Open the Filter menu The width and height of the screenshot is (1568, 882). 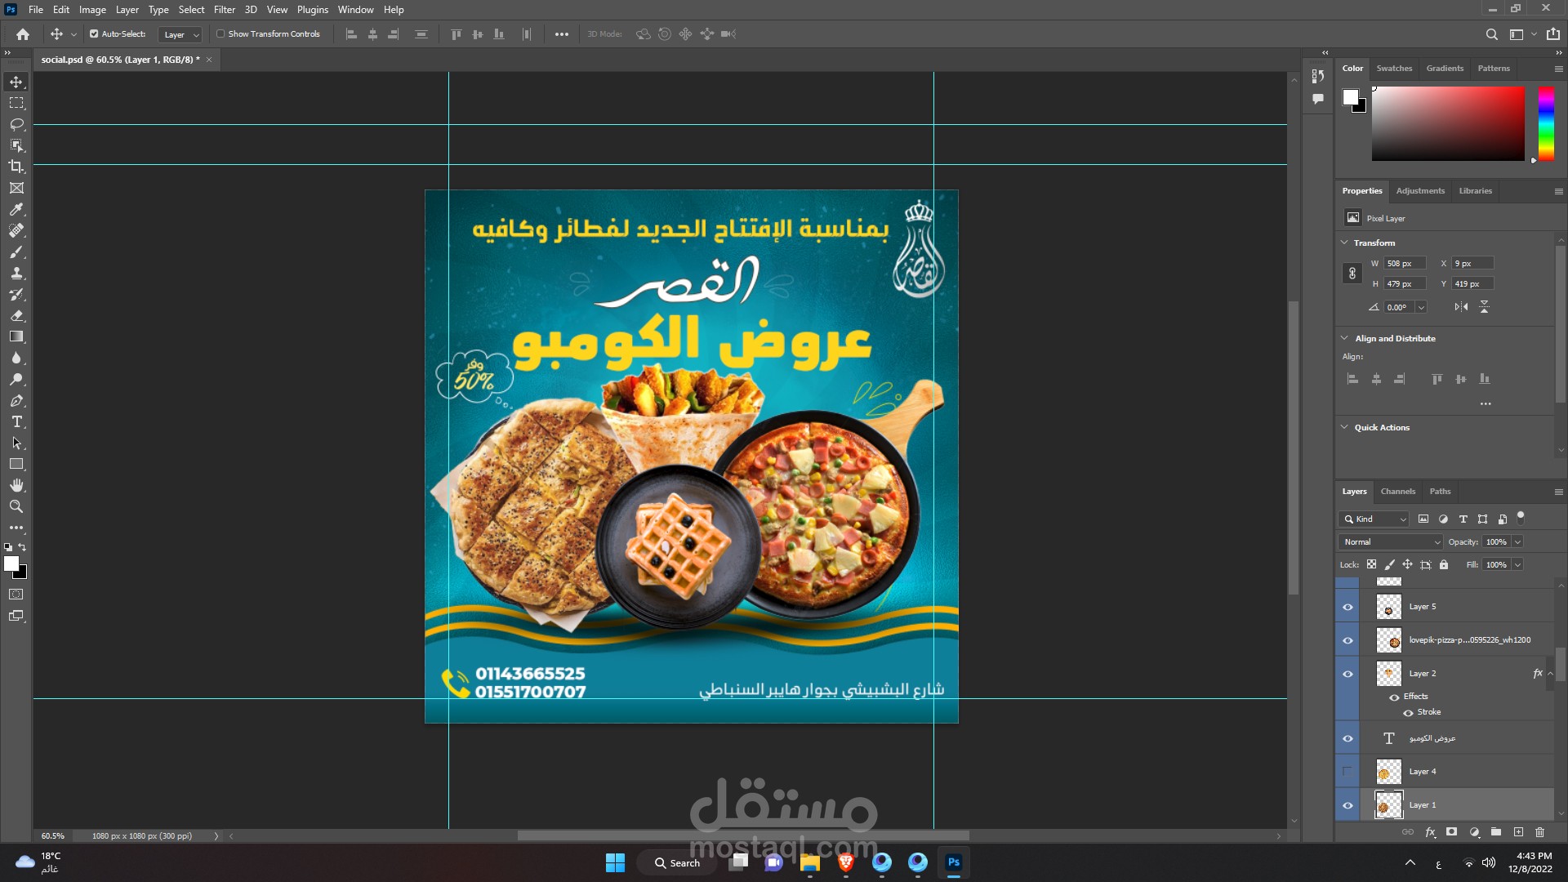coord(225,10)
